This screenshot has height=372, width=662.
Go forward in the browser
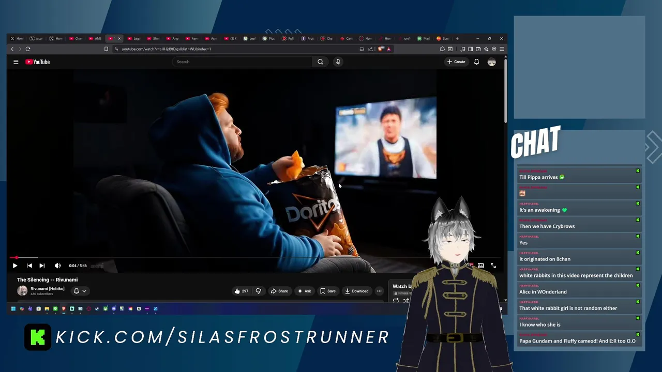point(20,49)
